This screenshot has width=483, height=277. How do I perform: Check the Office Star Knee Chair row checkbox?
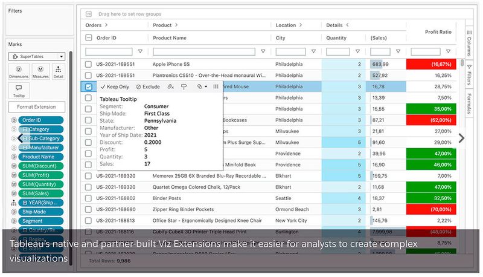[x=88, y=220]
